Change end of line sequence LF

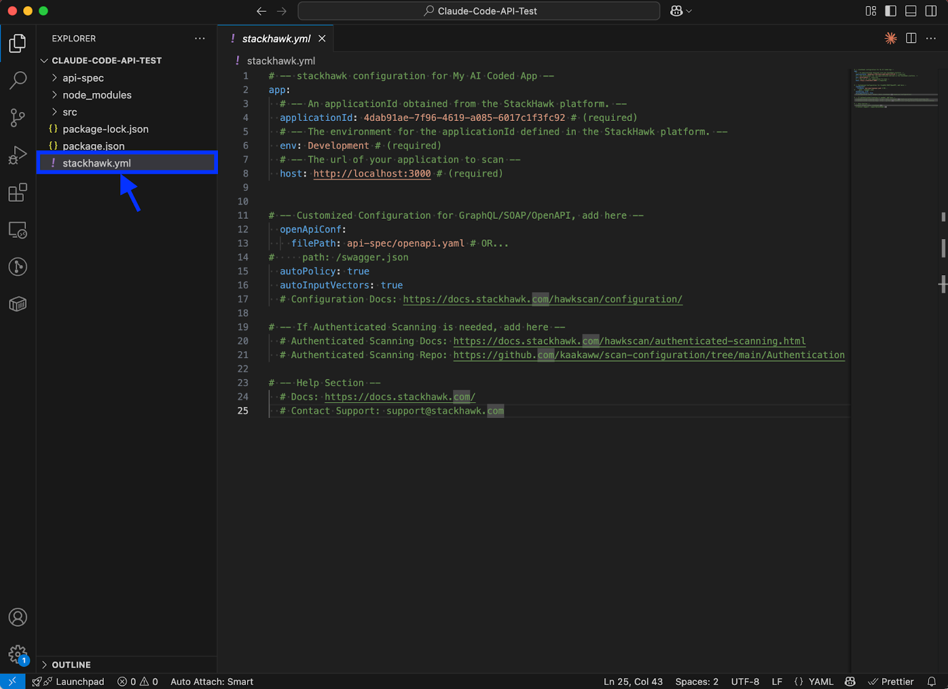777,681
